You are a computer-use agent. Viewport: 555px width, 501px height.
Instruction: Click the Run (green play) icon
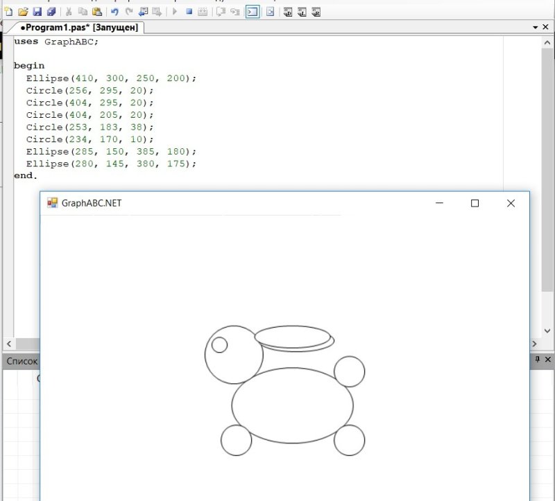pos(174,12)
